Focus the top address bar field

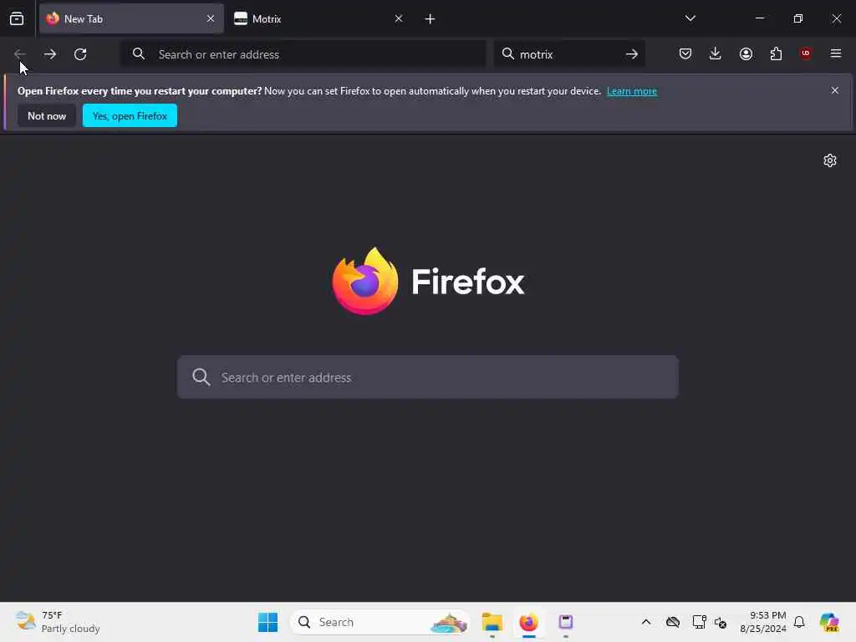coord(303,54)
